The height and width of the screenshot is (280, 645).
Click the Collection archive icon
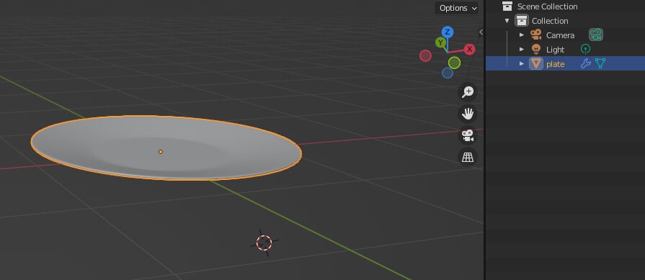pyautogui.click(x=522, y=21)
